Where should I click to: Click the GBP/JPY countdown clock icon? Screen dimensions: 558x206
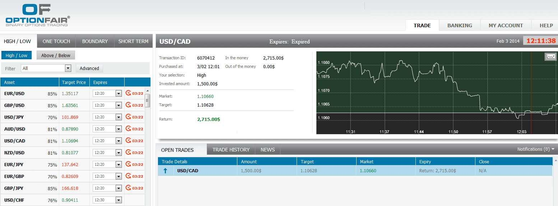click(128, 188)
